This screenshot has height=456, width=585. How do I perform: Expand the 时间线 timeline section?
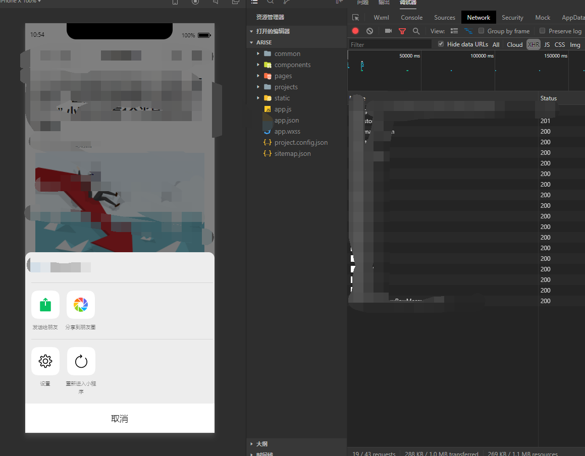coord(251,454)
